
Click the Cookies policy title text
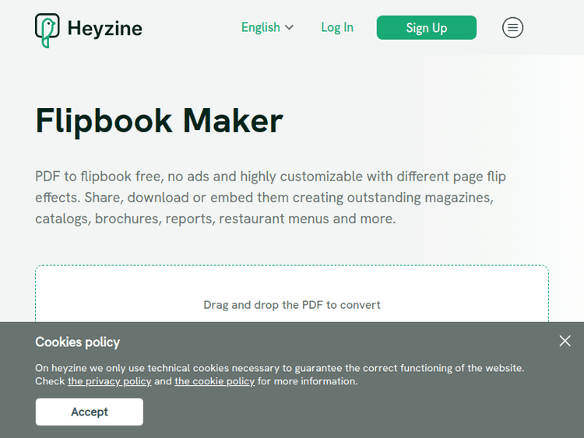77,342
